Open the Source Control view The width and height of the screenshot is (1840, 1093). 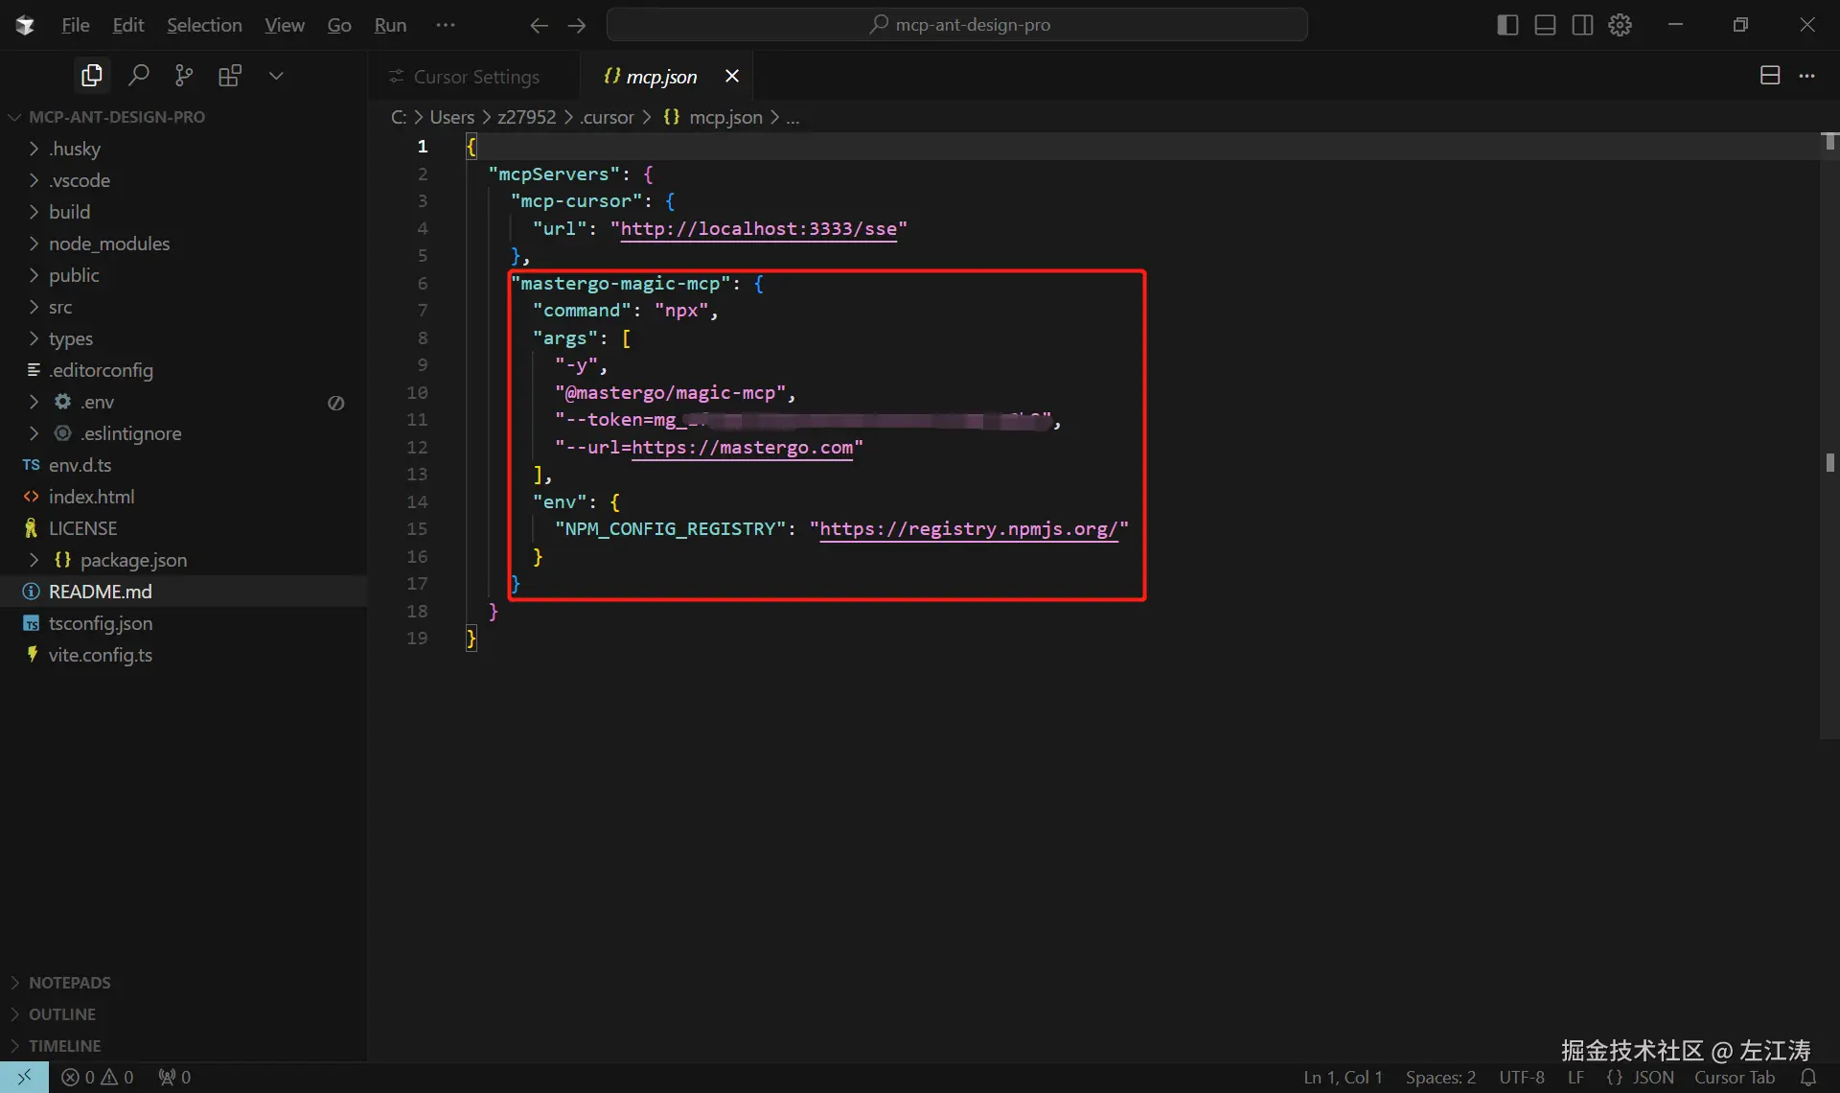[184, 75]
